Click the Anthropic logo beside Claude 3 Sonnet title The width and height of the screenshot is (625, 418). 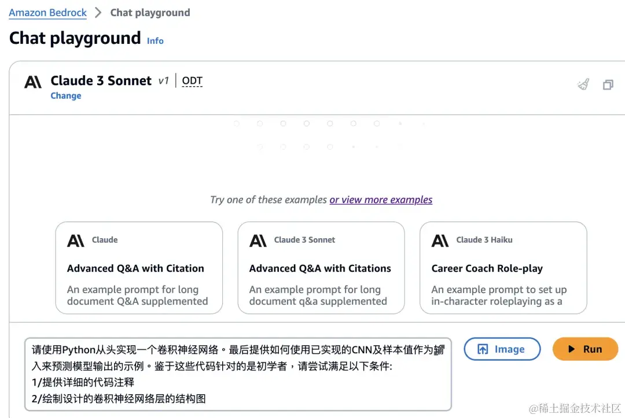[x=33, y=82]
